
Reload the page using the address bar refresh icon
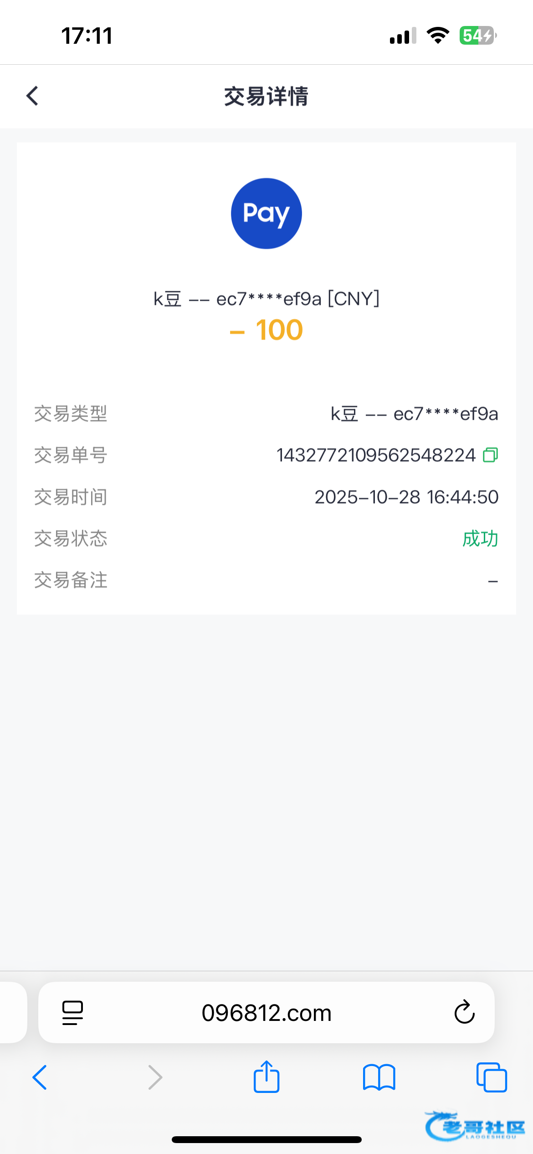(x=464, y=1012)
